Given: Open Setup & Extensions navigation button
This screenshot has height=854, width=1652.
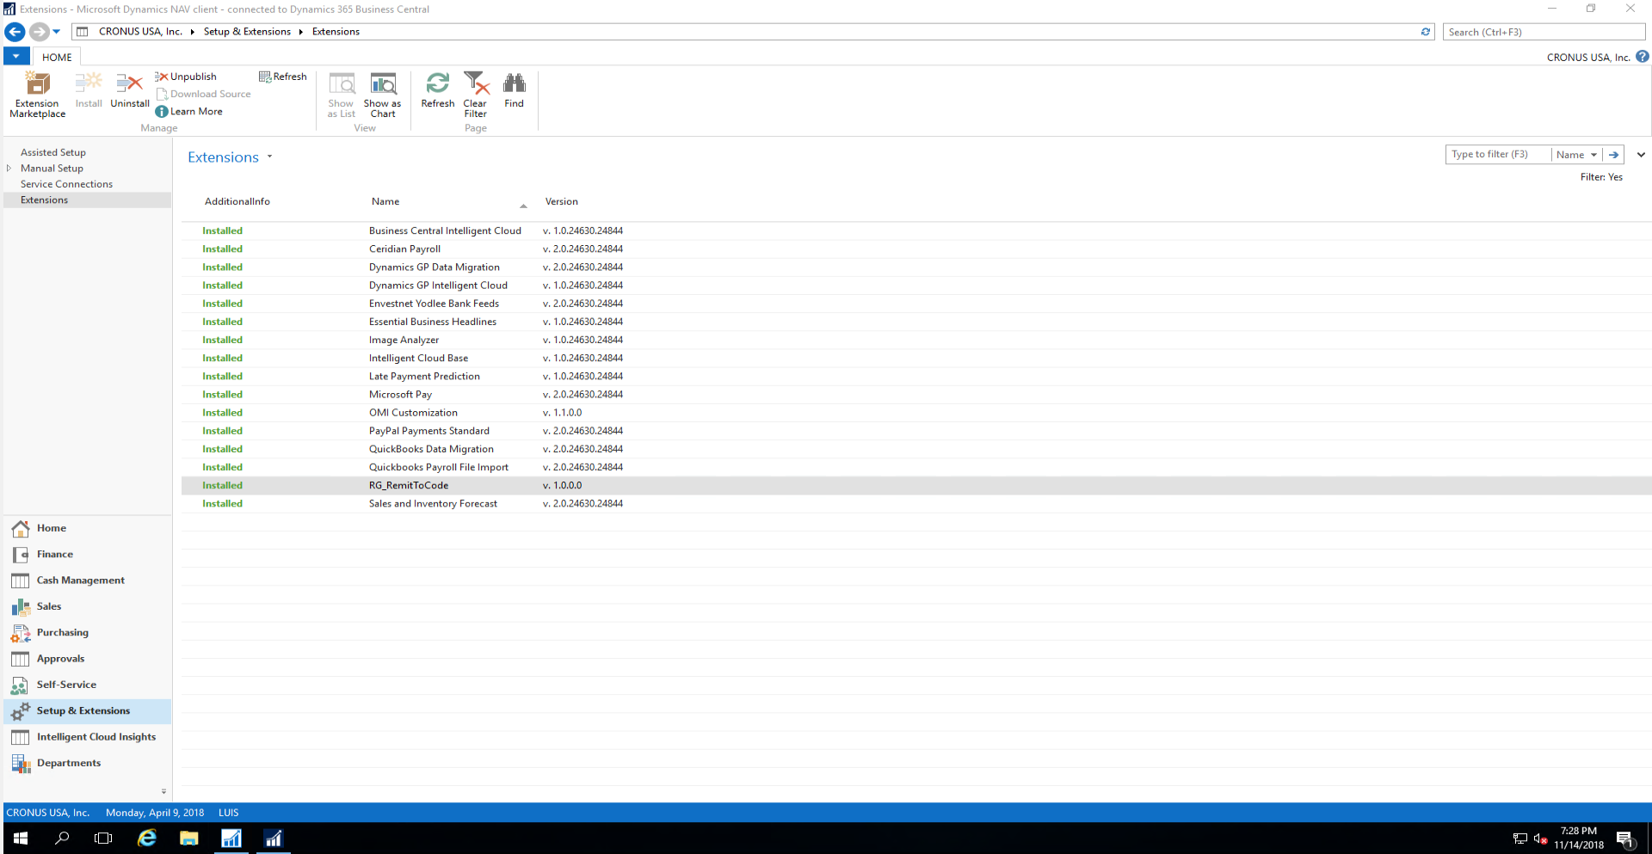Looking at the screenshot, I should 86,710.
